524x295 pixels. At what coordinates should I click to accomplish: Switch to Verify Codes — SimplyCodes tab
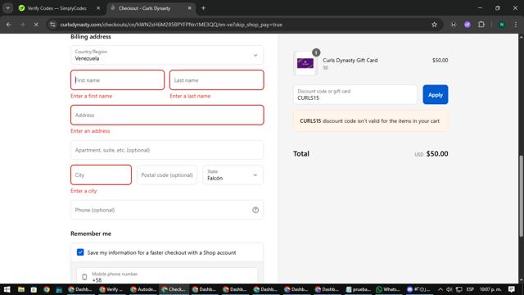pyautogui.click(x=56, y=8)
